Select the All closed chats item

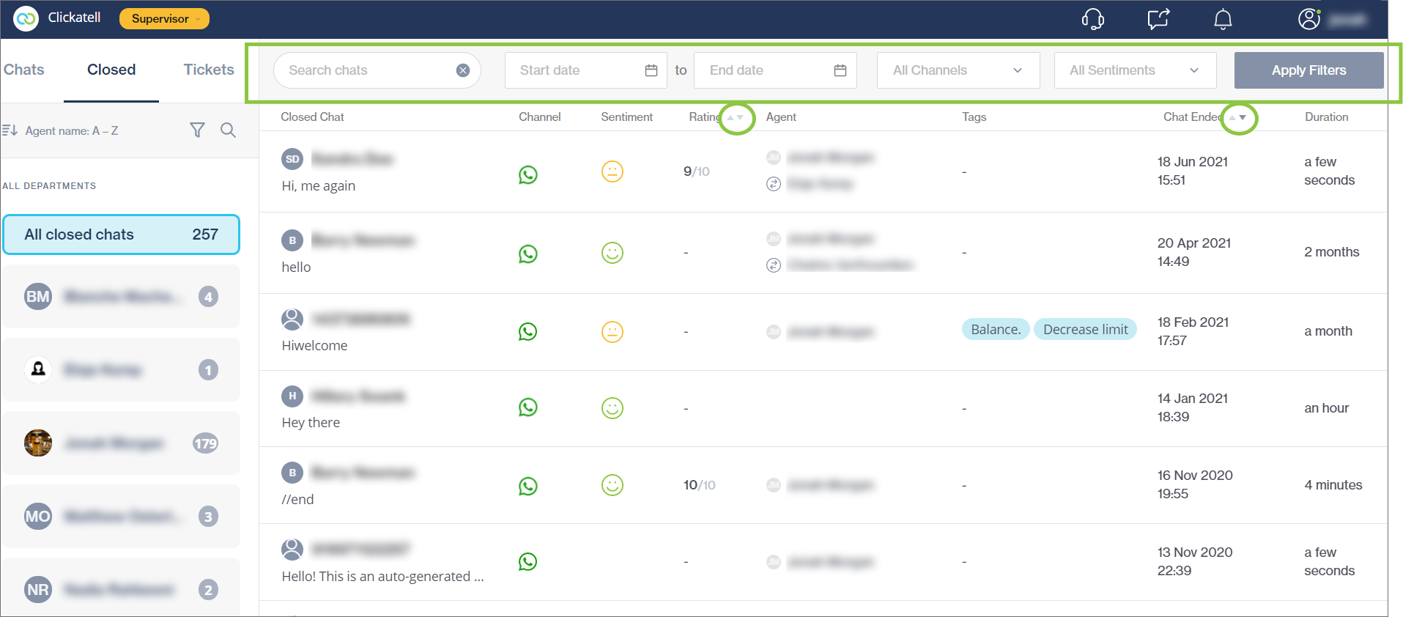point(121,234)
